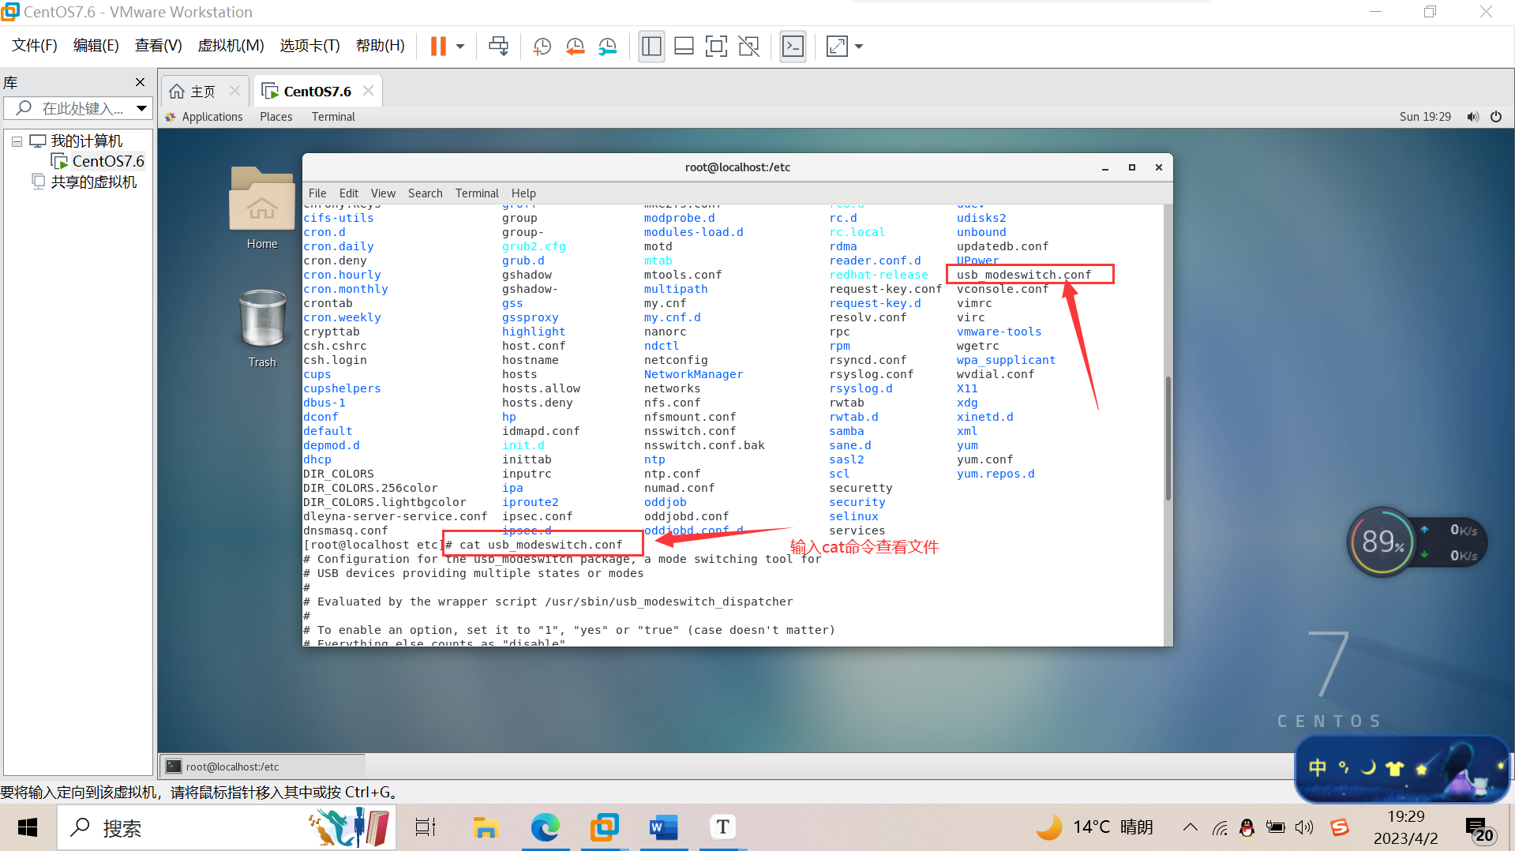Open the 编辑(E) menu
Viewport: 1515px width, 851px height.
coord(96,45)
